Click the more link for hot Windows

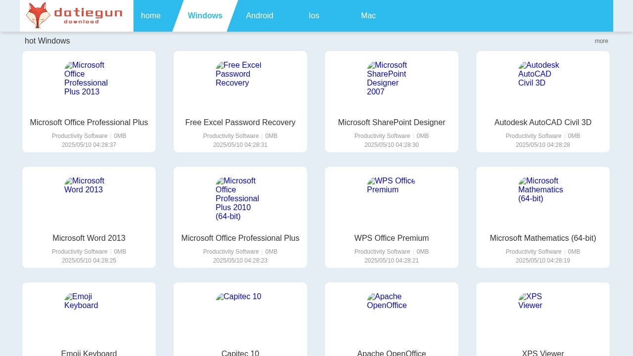coord(601,41)
